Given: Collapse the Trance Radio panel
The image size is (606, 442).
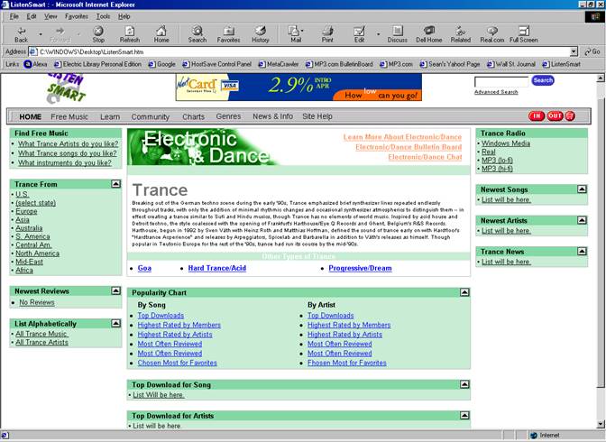Looking at the screenshot, I should coord(582,133).
